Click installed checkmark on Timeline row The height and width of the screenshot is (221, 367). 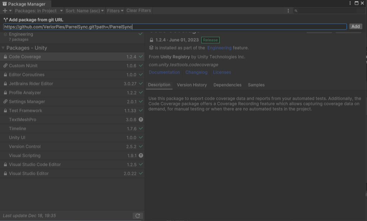click(x=141, y=128)
